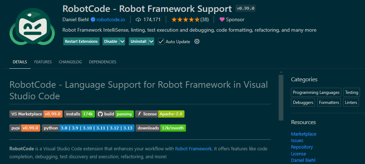Image resolution: width=365 pixels, height=164 pixels.
Task: Toggle the Auto Update checkbox
Action: (161, 41)
